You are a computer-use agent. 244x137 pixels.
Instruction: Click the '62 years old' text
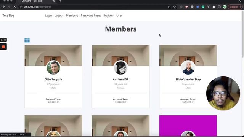[x=121, y=84]
